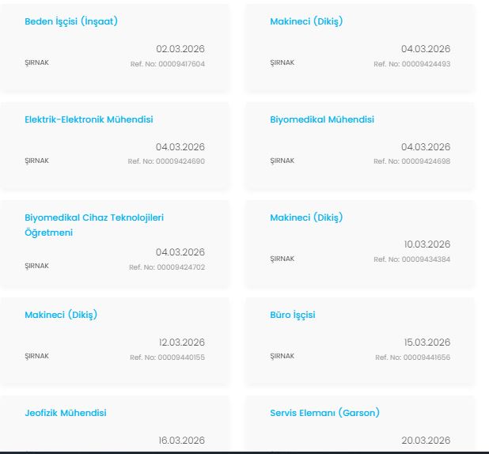View the Büro İşçisi job listing
Screen dimensions: 489x454
293,315
